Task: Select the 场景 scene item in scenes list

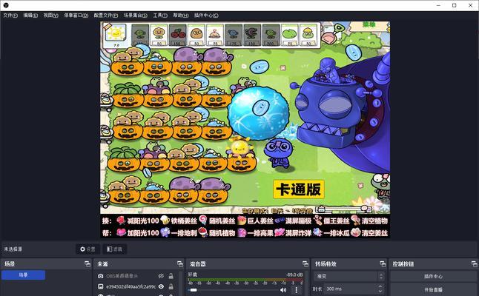Action: tap(23, 275)
